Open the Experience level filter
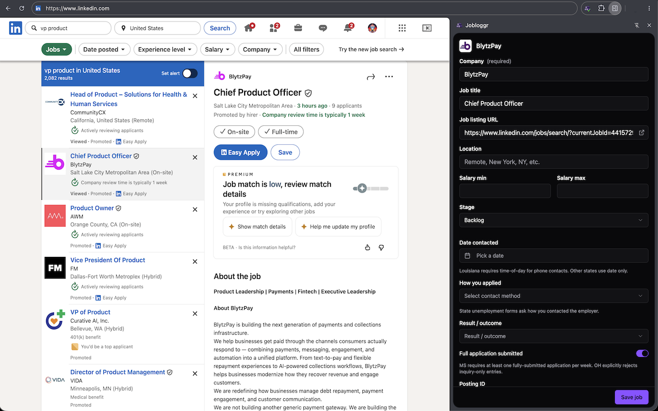This screenshot has height=411, width=658. (165, 49)
